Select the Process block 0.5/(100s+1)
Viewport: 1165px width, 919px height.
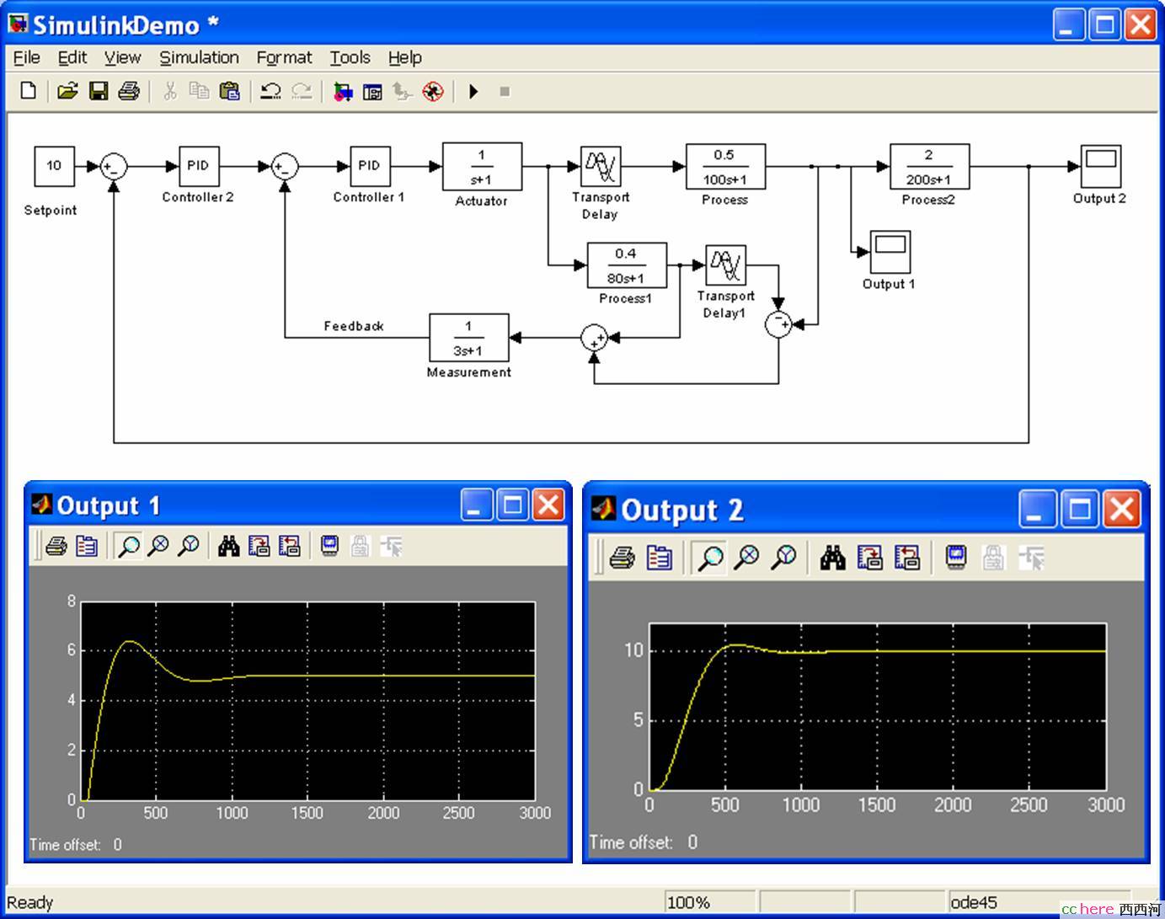[x=725, y=167]
